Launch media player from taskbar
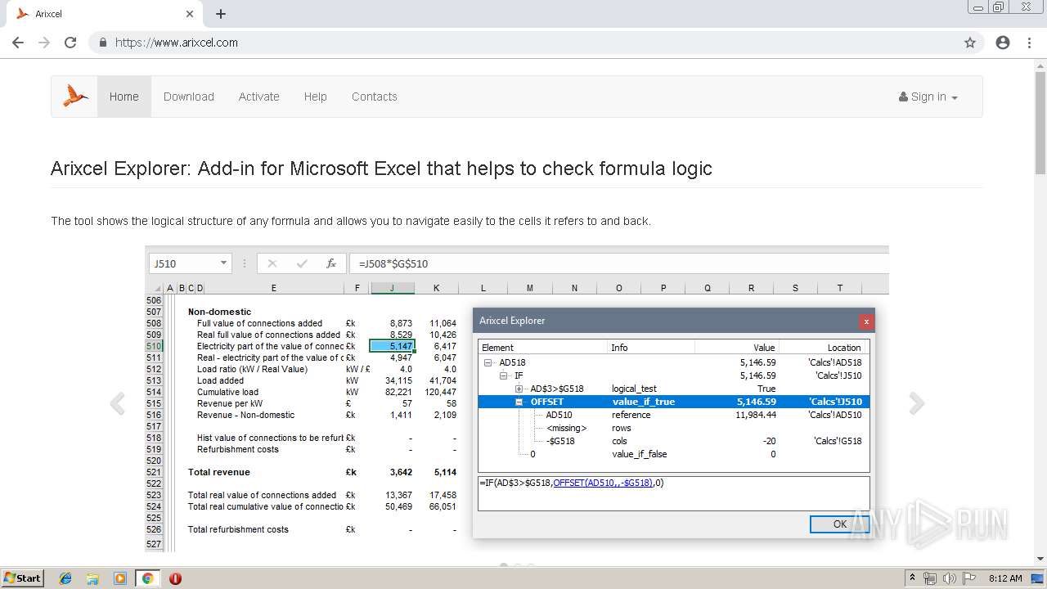 coord(120,578)
